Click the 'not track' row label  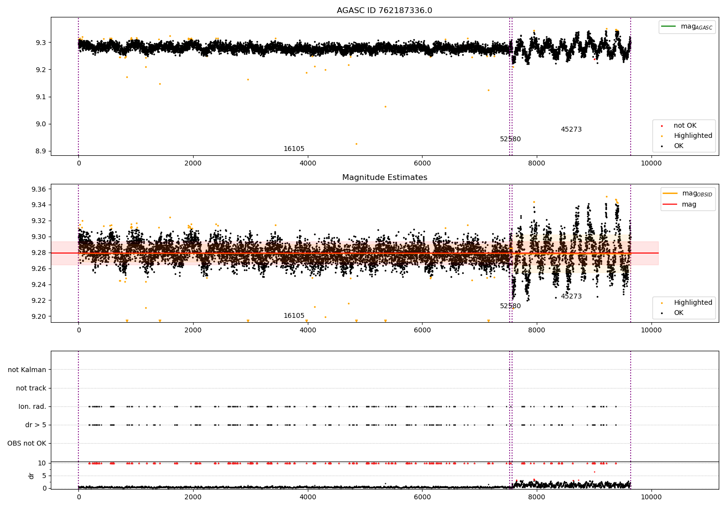31,388
